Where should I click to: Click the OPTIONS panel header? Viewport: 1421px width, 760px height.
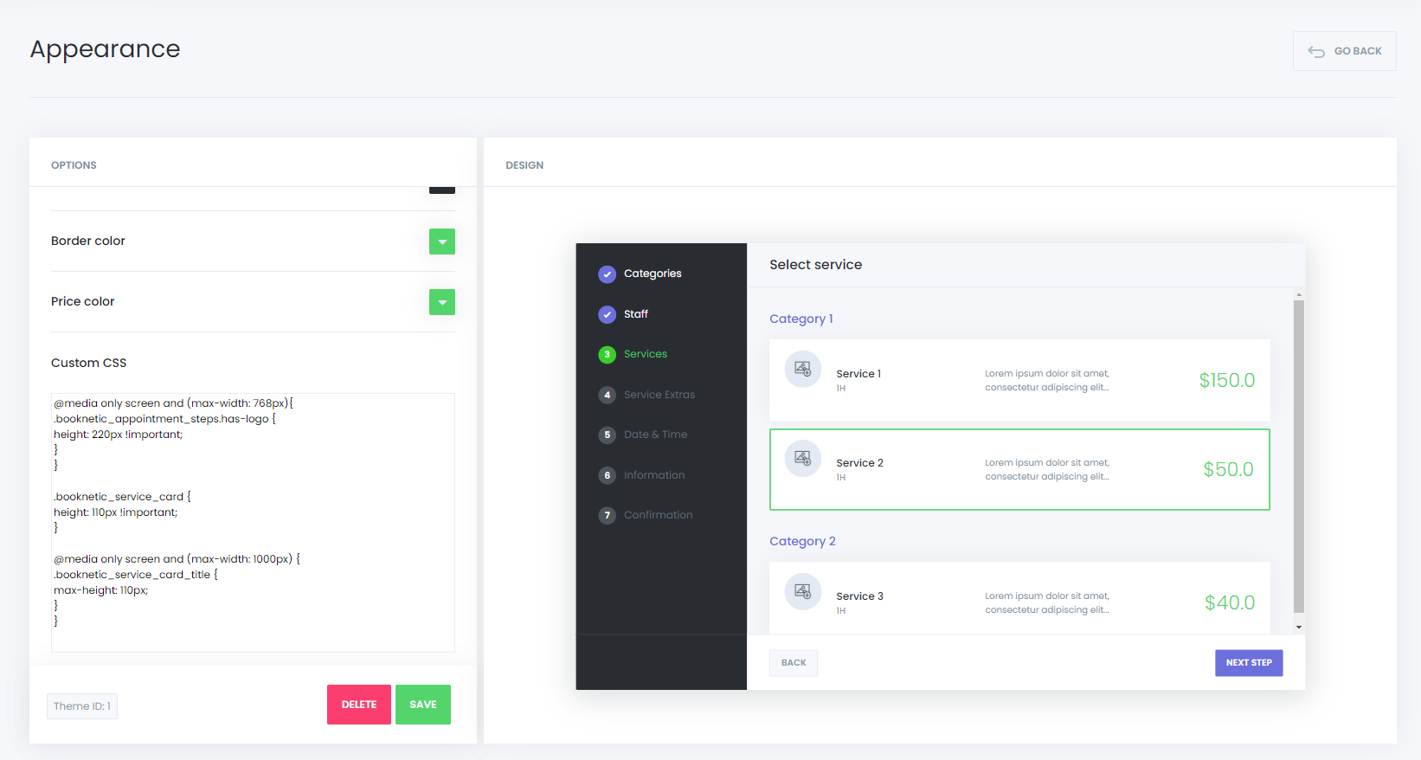[x=74, y=165]
